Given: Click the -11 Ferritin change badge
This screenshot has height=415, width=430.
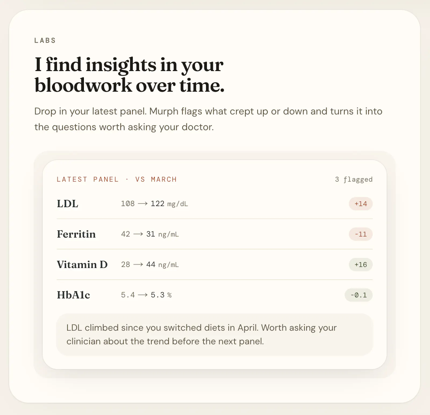Looking at the screenshot, I should pyautogui.click(x=361, y=234).
